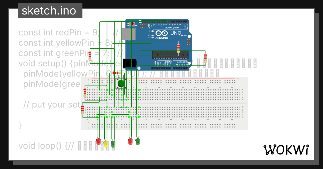Click the 'const int redPin = 9;' line
Screen dimensions: 323x169
point(59,33)
